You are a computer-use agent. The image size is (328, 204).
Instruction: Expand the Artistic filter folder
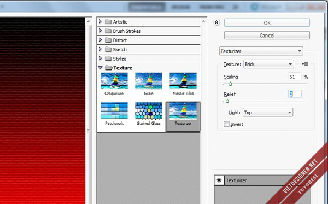(x=100, y=21)
